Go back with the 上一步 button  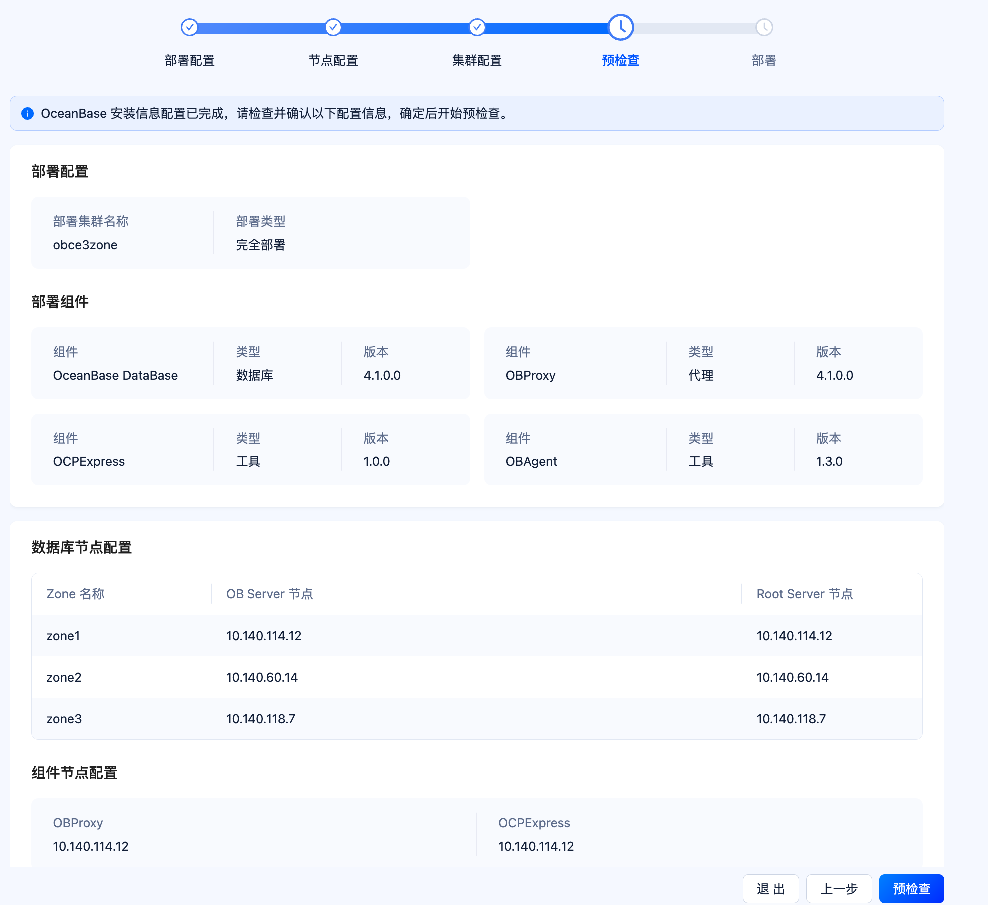point(839,889)
